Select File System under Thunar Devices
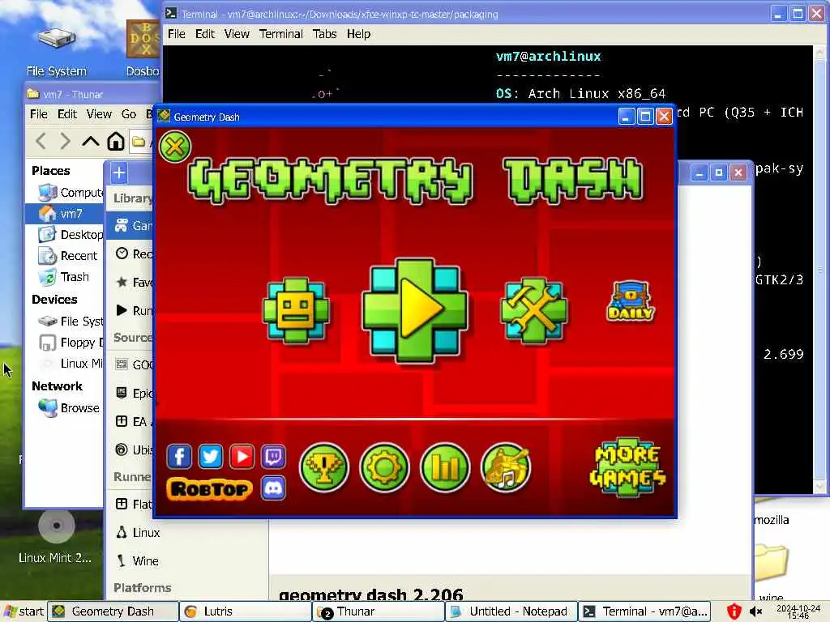The width and height of the screenshot is (830, 622). pos(65,322)
